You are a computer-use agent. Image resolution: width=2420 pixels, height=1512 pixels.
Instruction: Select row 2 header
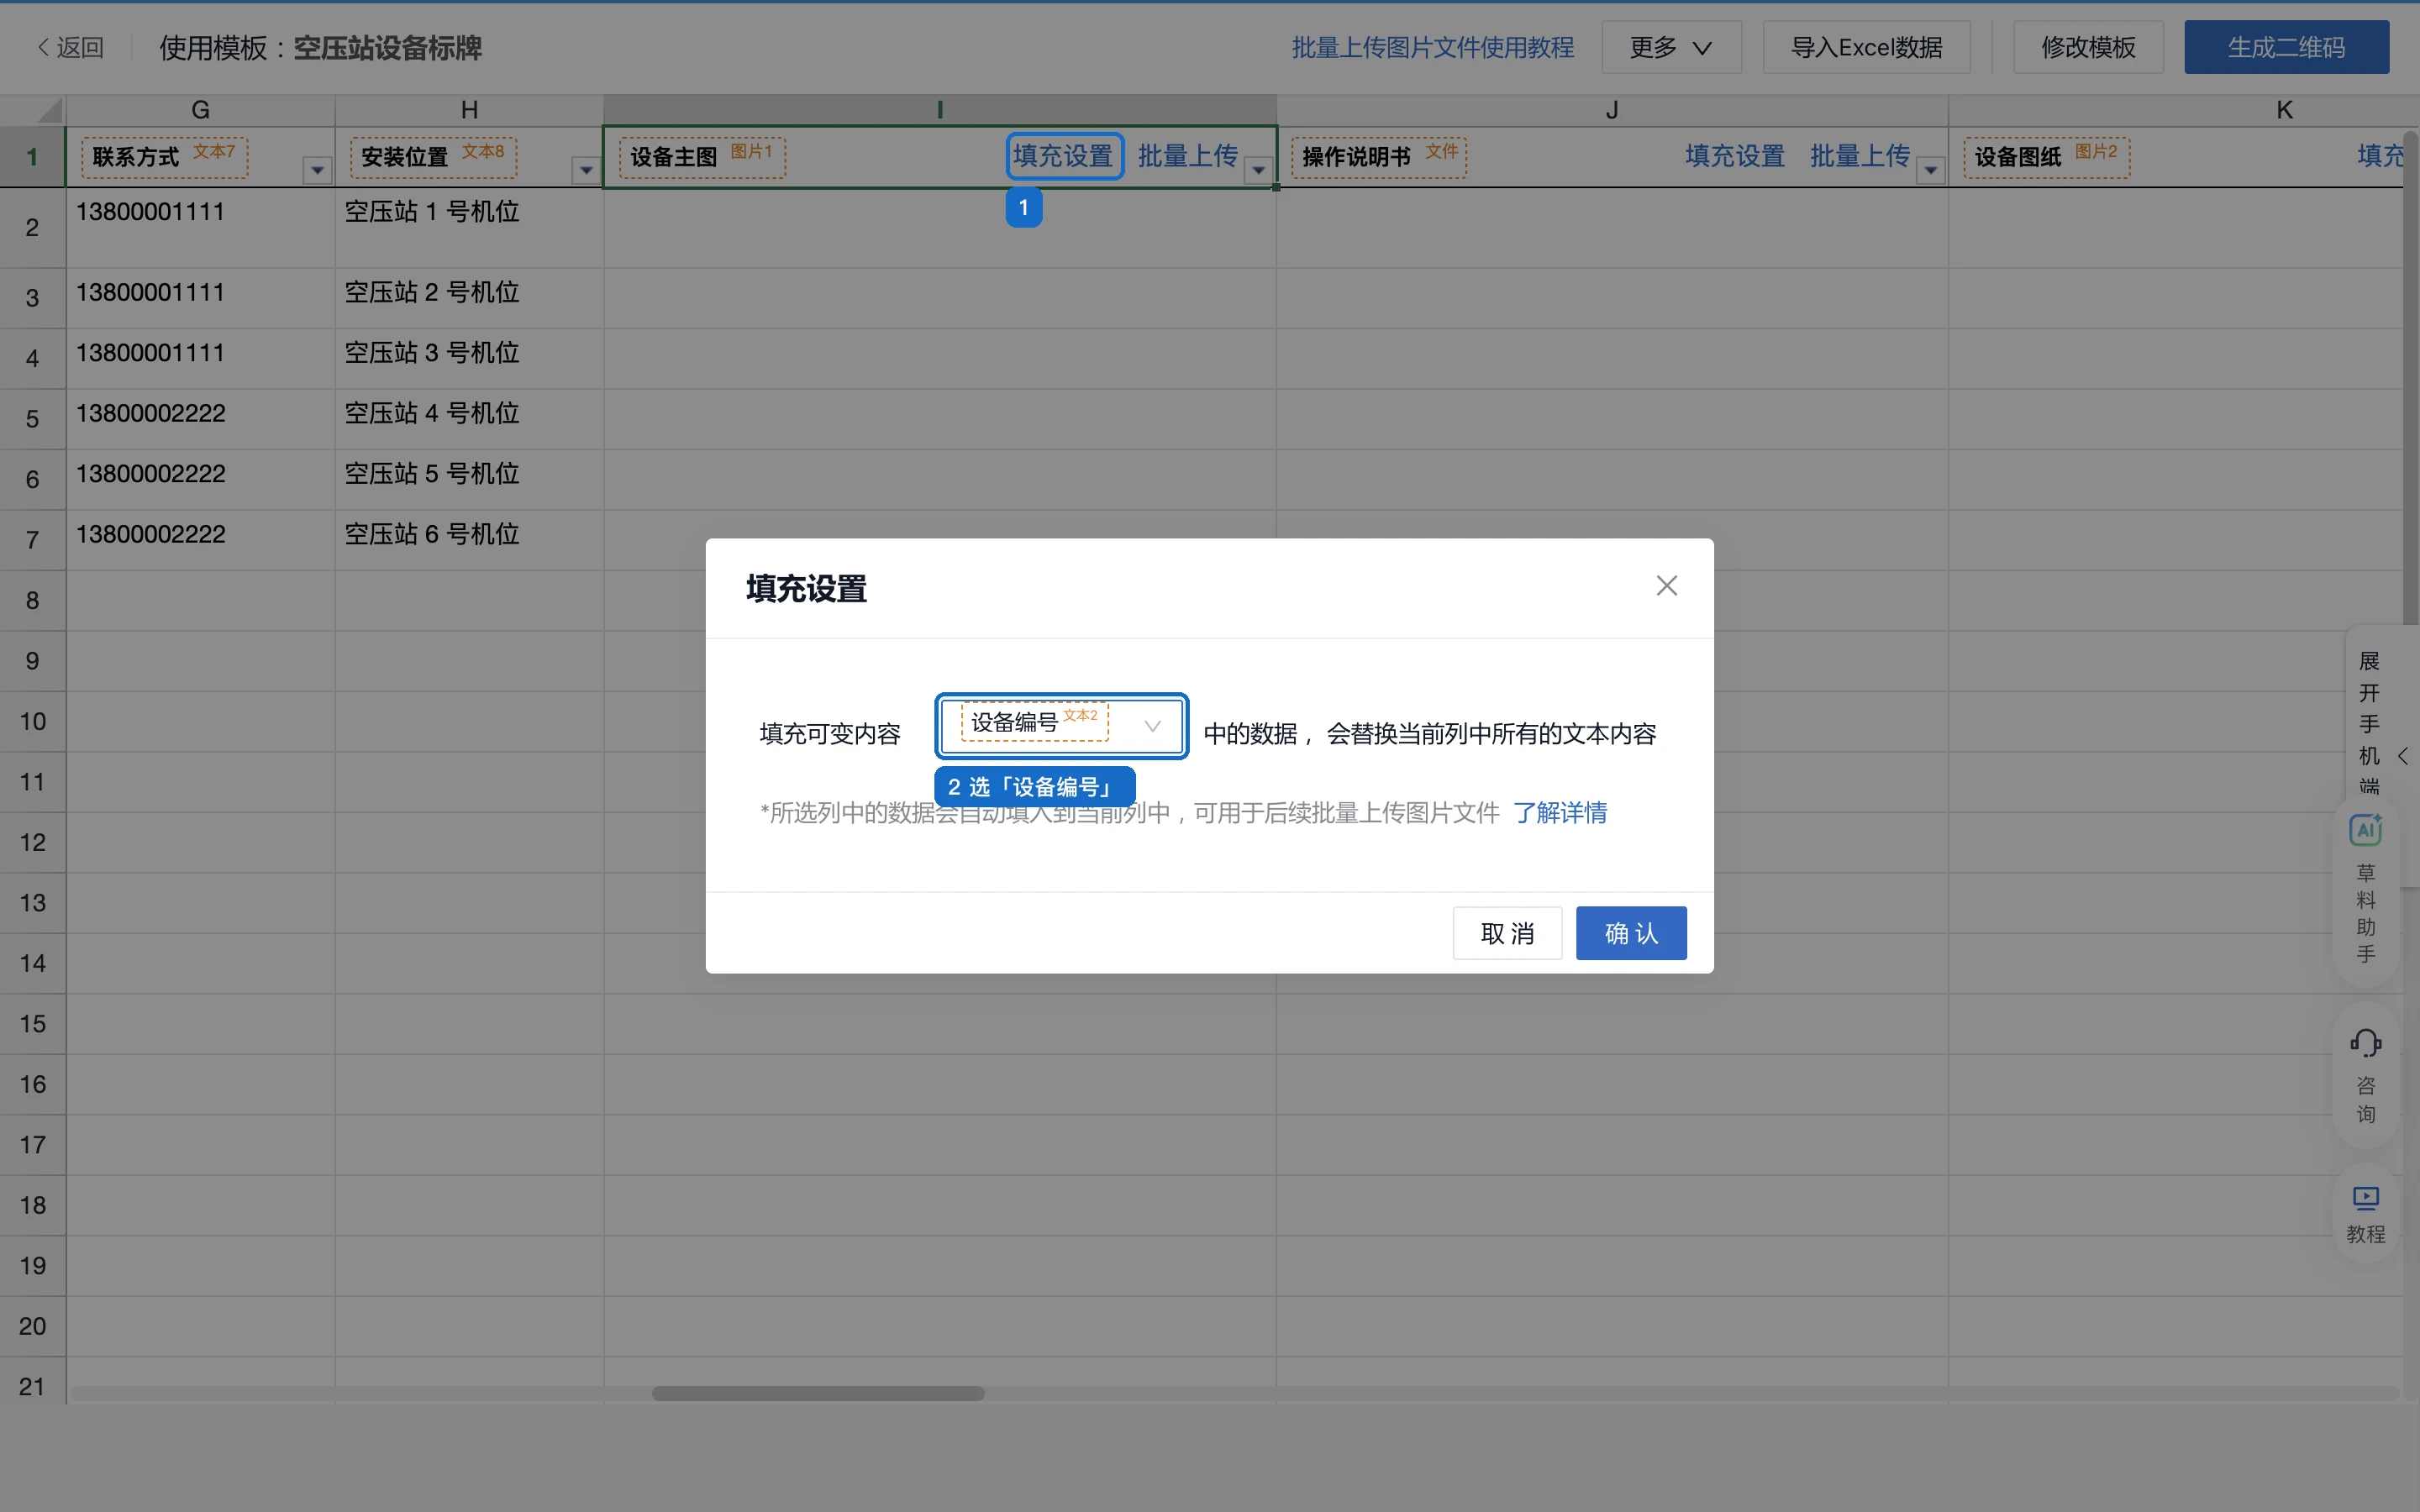point(32,227)
